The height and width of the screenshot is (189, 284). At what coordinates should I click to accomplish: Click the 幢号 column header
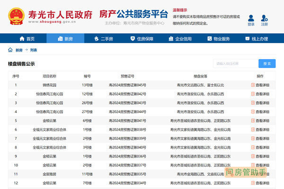pos(87,76)
